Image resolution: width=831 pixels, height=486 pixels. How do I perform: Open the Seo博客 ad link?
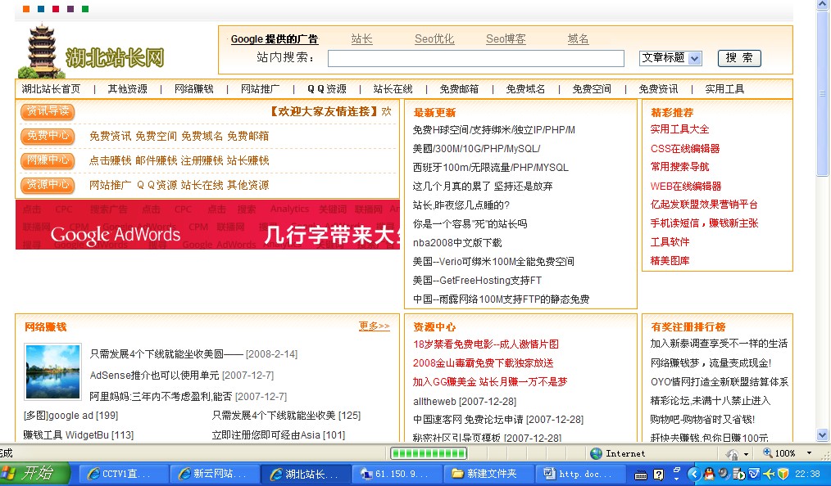[506, 38]
